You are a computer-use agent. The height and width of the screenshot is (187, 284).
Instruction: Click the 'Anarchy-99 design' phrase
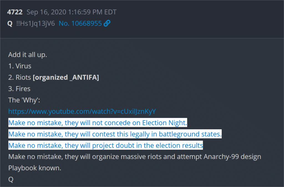tap(232, 157)
